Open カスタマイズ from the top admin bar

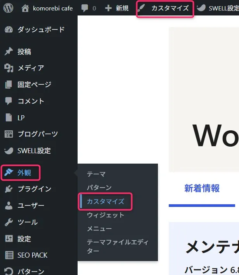[170, 8]
